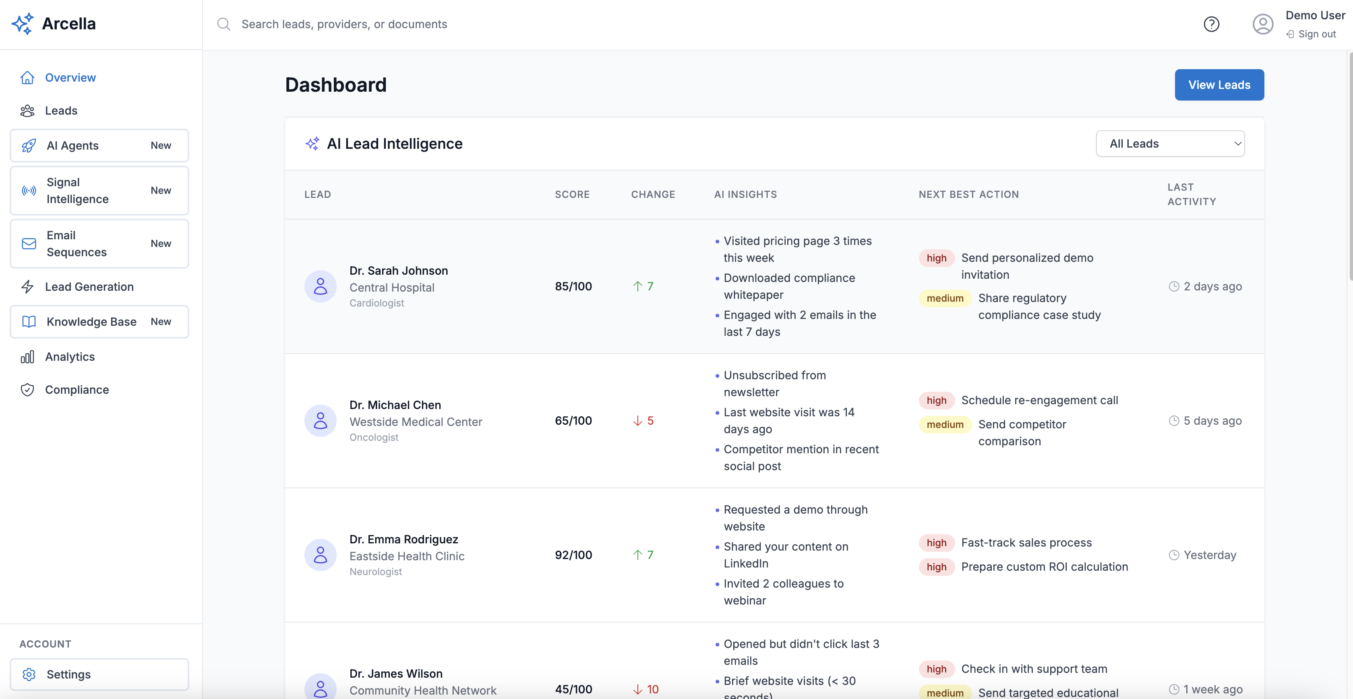Click the Signal Intelligence broadcast icon
1353x699 pixels.
coord(29,191)
